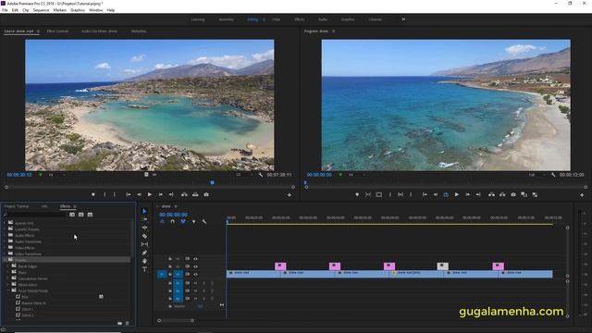Open Program monitor Full resolution dropdown
The width and height of the screenshot is (592, 333).
click(536, 175)
